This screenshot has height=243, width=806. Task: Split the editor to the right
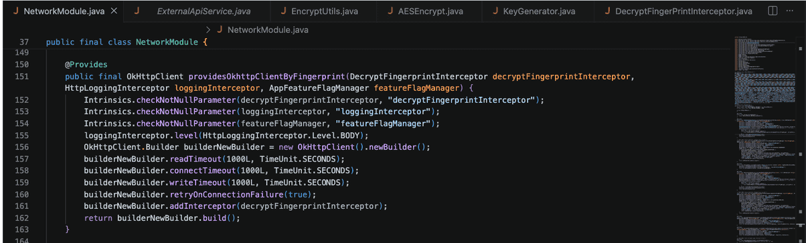click(772, 11)
